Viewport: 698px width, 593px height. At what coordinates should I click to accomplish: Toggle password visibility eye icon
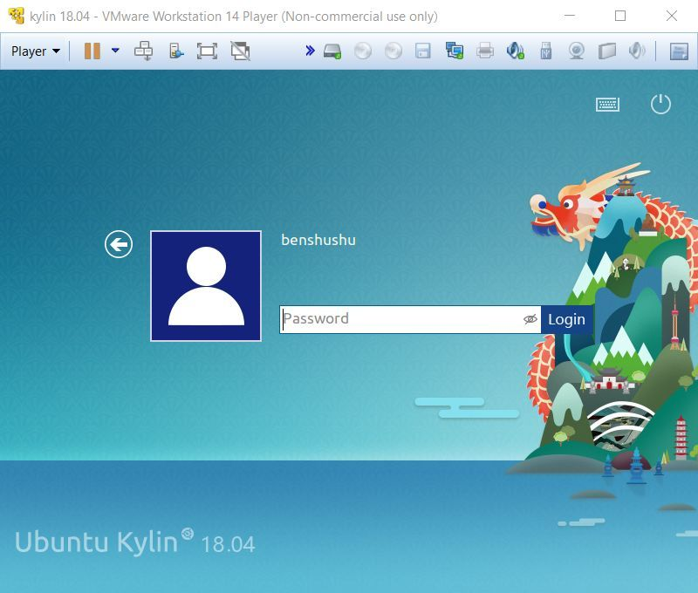pyautogui.click(x=530, y=319)
